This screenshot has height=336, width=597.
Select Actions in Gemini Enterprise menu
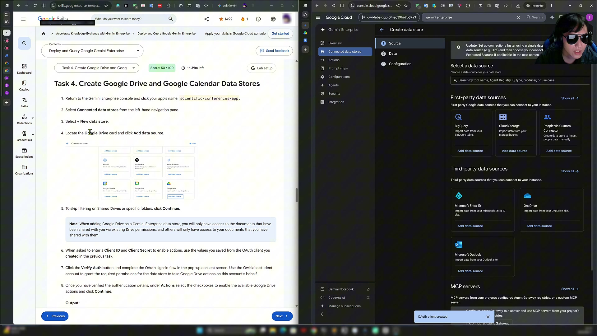[345, 60]
